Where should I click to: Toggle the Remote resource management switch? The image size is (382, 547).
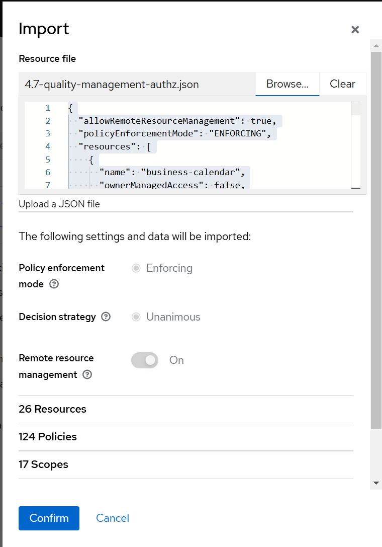(145, 360)
